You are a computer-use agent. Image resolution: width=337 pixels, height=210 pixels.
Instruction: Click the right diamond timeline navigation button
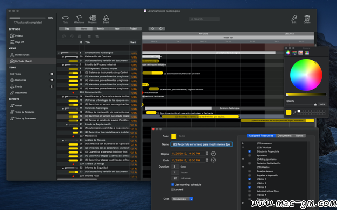[x=161, y=29]
